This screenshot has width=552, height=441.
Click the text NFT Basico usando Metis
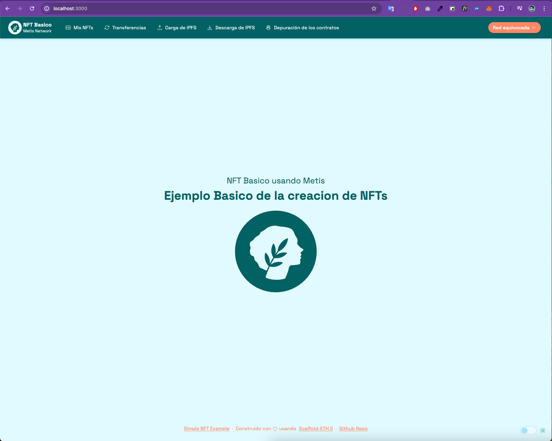[x=276, y=181]
